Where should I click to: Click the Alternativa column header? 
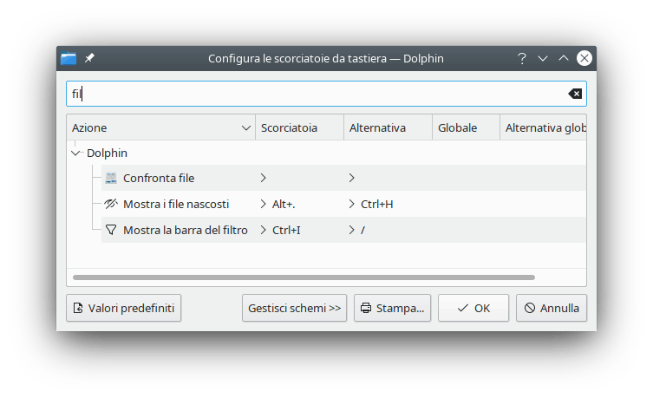tap(388, 127)
